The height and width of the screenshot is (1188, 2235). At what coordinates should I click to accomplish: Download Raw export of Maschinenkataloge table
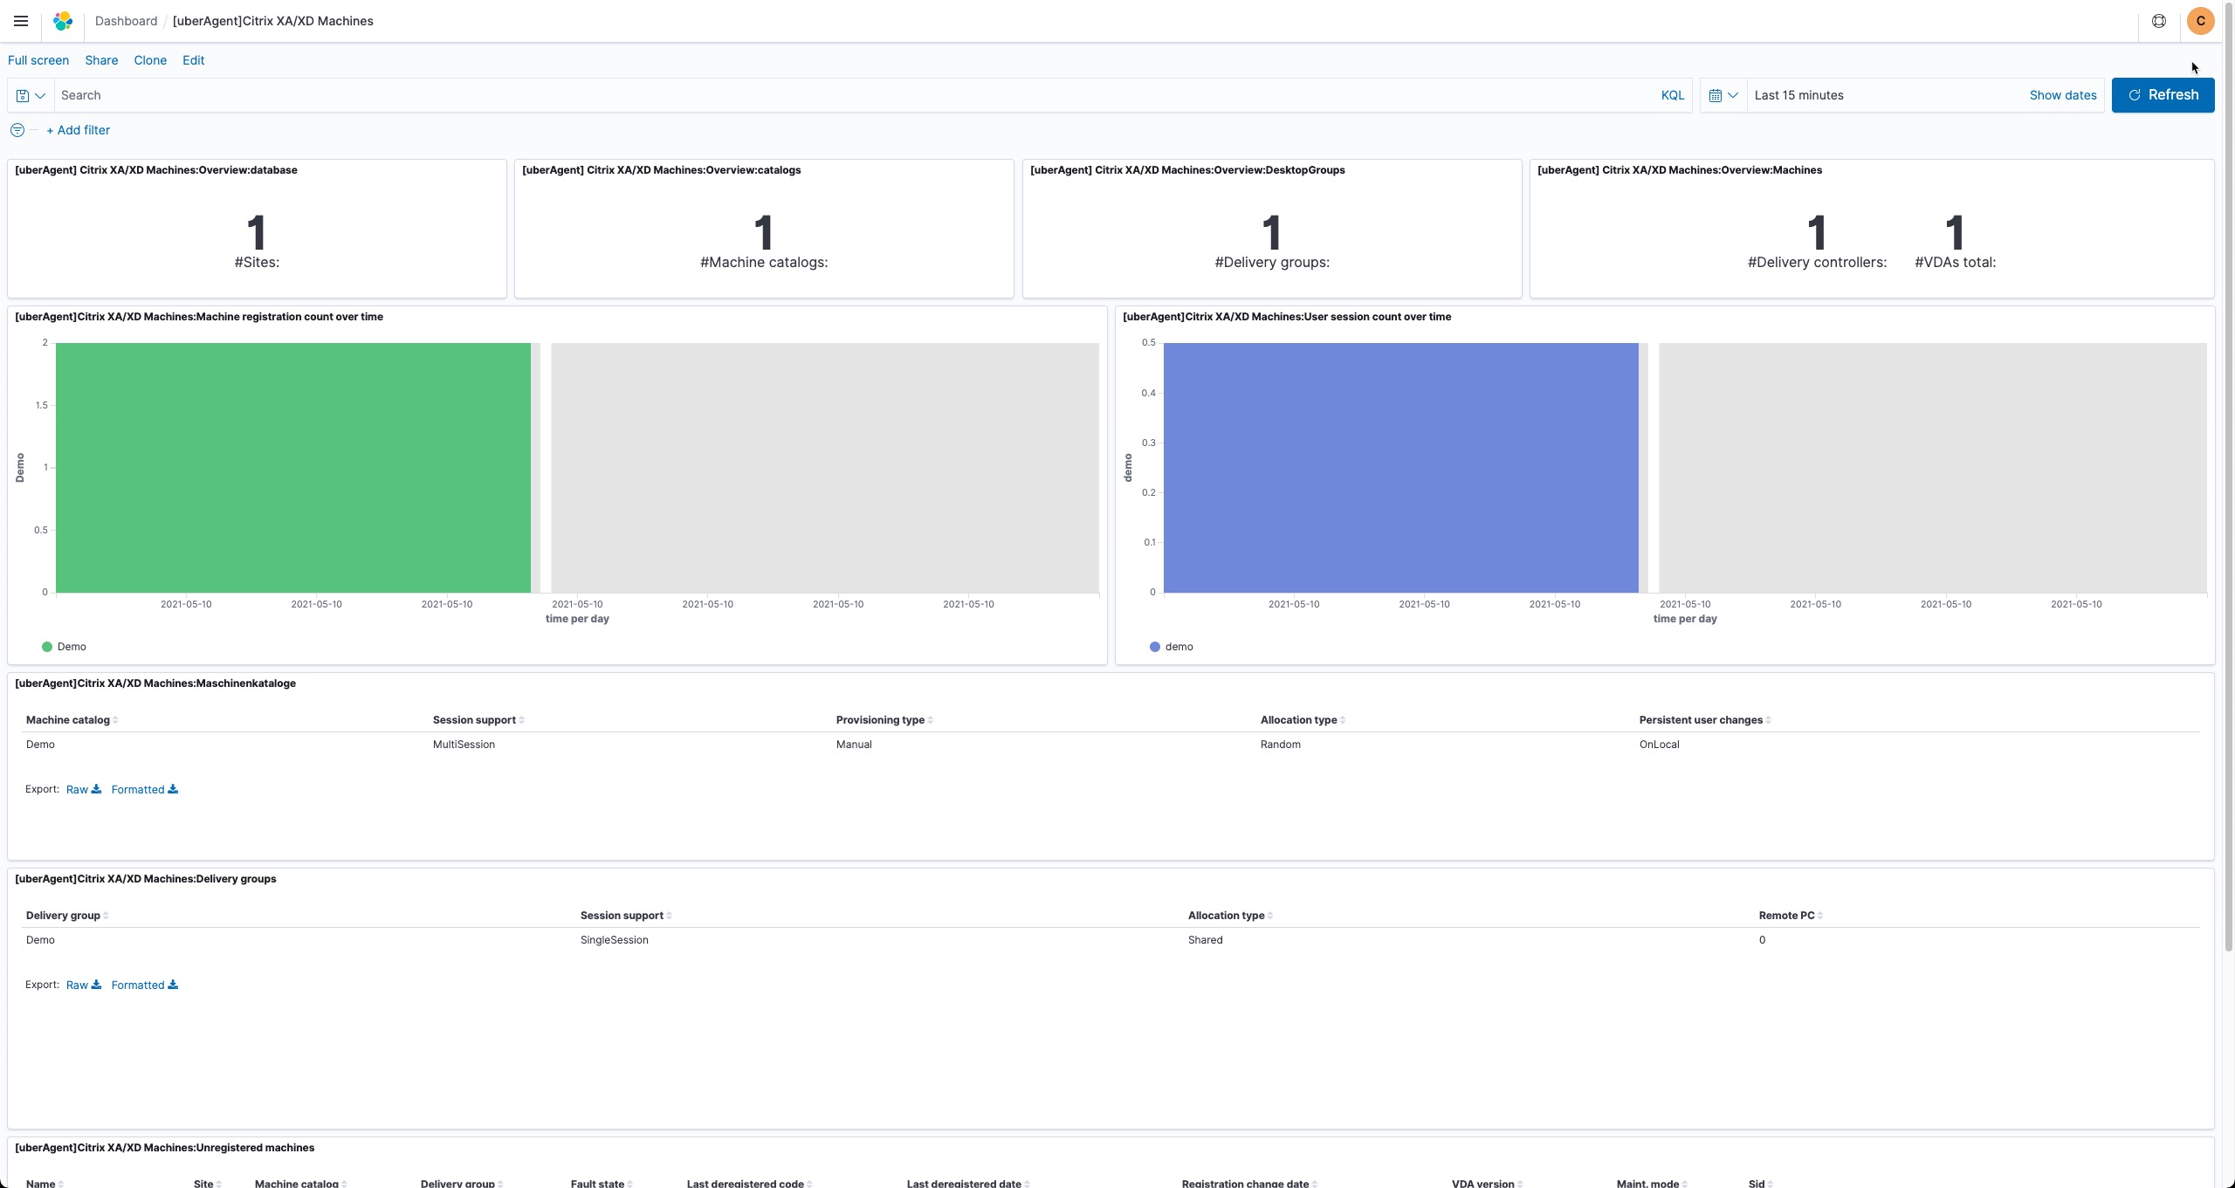pos(84,789)
